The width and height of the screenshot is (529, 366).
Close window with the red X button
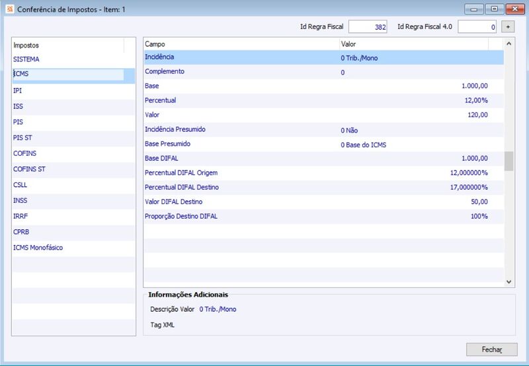(x=515, y=9)
